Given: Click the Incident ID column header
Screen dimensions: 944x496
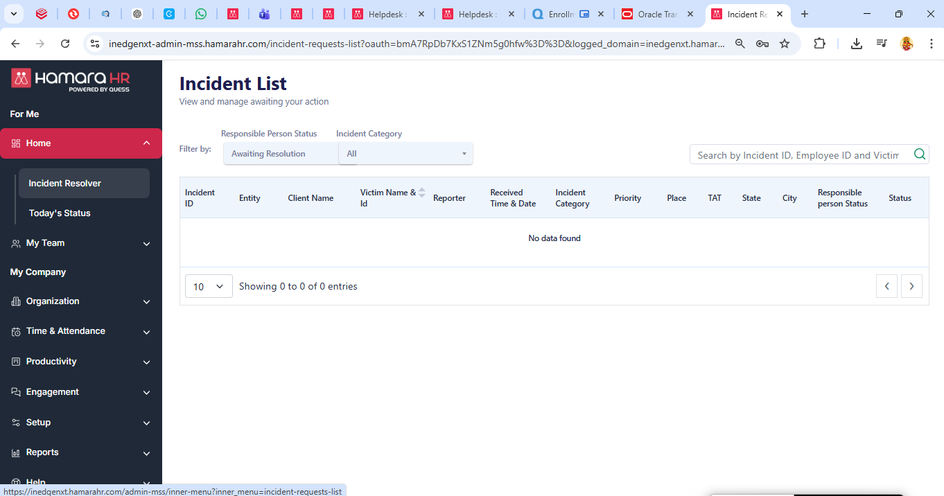Looking at the screenshot, I should point(200,198).
